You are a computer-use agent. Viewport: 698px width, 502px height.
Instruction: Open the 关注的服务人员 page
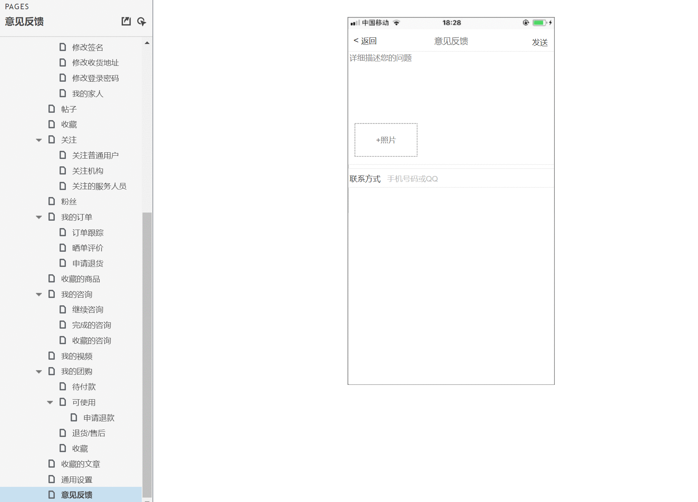[x=99, y=186]
